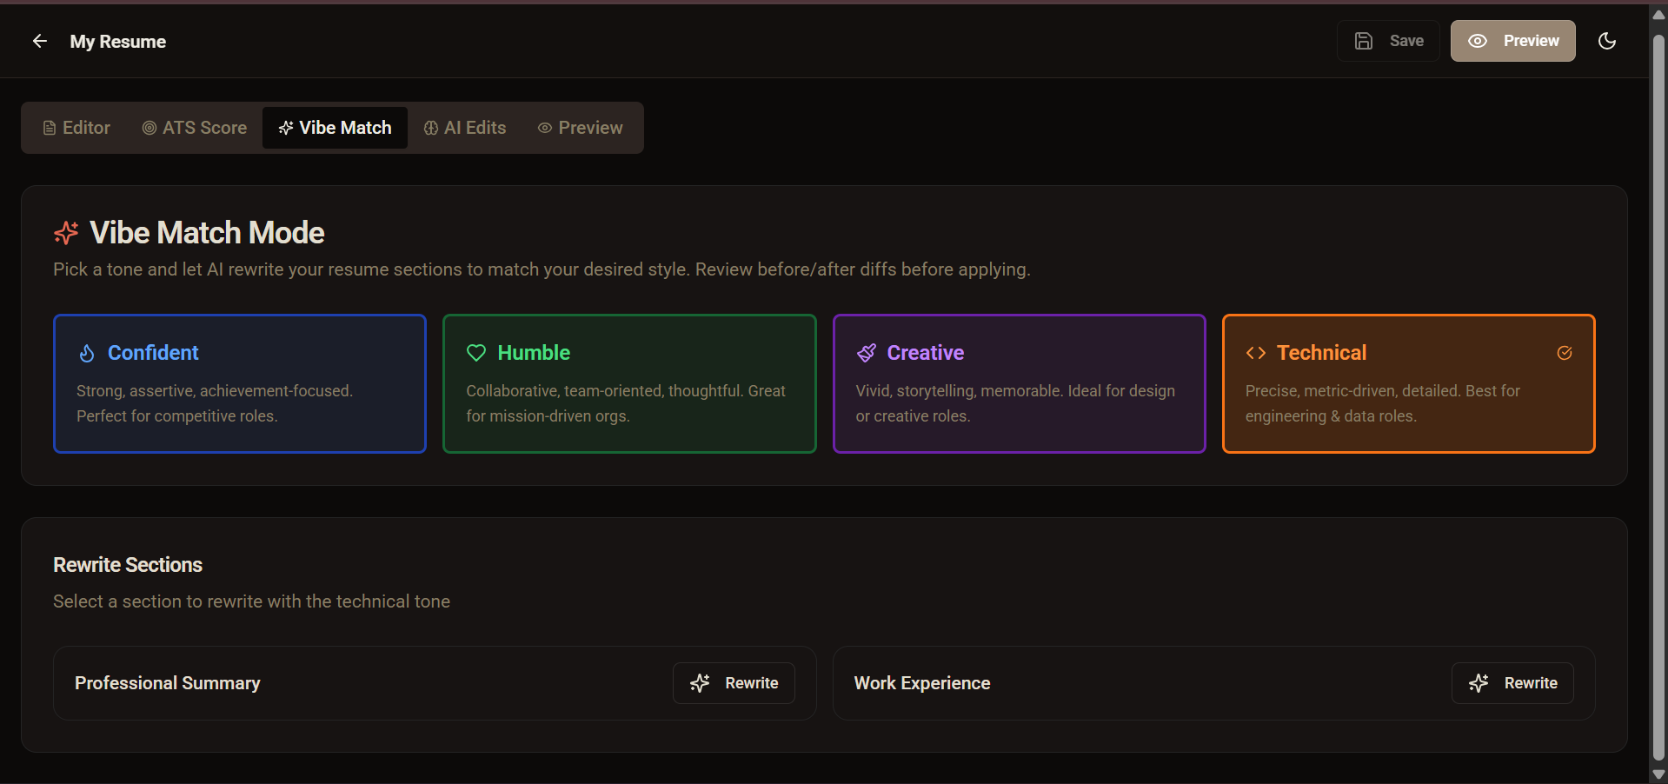Click the code brackets icon on the Technical card
The height and width of the screenshot is (784, 1668).
(1255, 353)
